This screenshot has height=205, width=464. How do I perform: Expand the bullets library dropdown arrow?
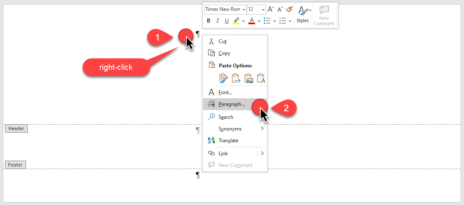click(x=274, y=21)
